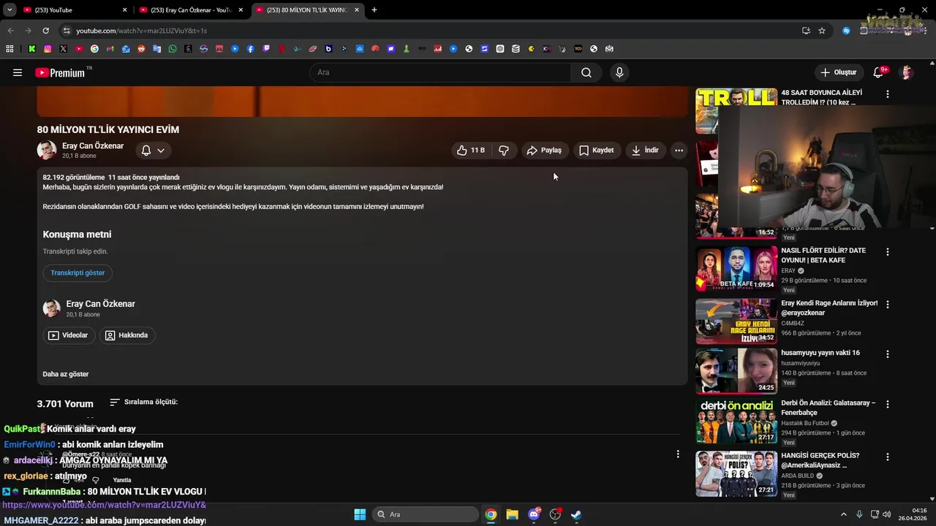Open subscription notification bell dropdown

coord(153,150)
